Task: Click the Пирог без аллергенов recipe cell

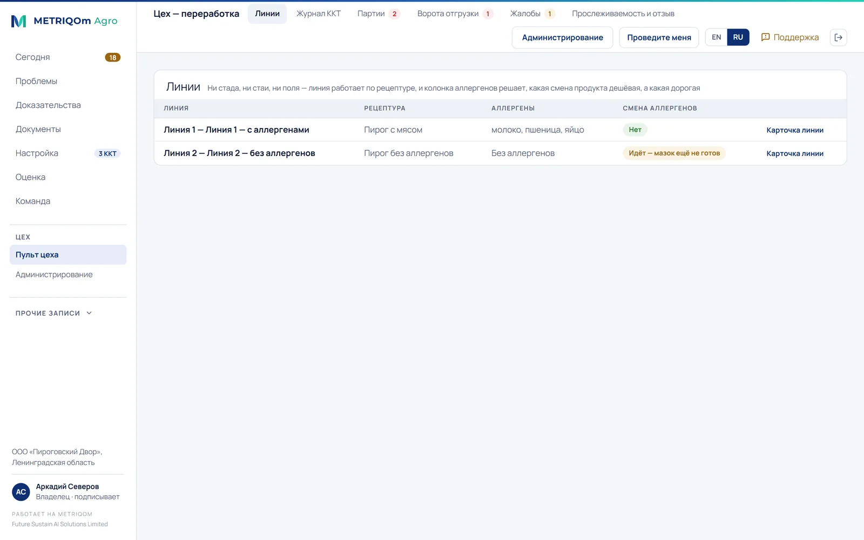Action: pyautogui.click(x=409, y=153)
